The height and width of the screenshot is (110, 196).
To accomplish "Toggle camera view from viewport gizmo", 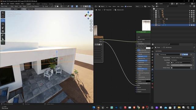I will click(91, 27).
